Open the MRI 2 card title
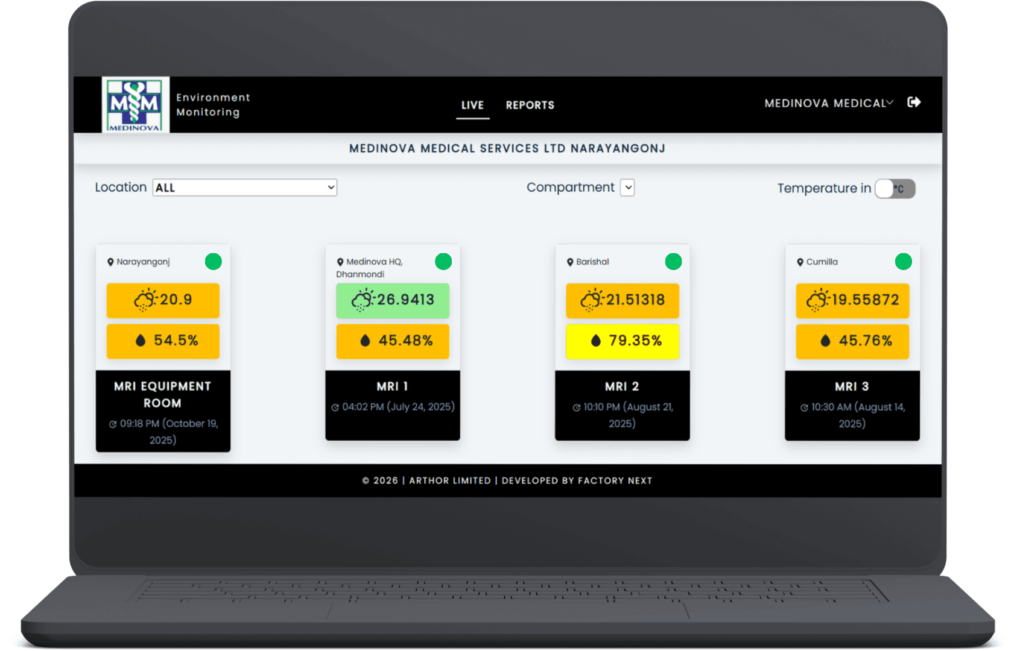Image resolution: width=1017 pixels, height=651 pixels. click(623, 386)
